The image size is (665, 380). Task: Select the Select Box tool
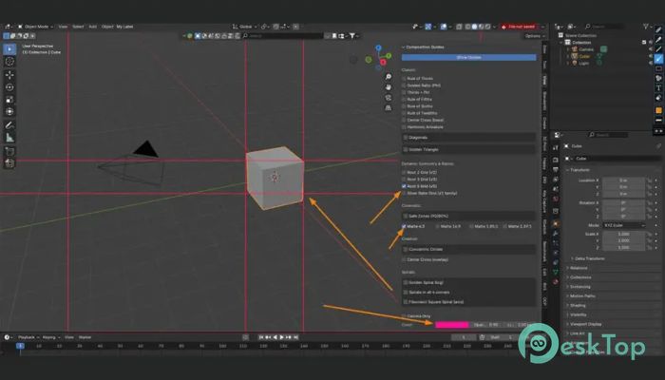point(9,49)
